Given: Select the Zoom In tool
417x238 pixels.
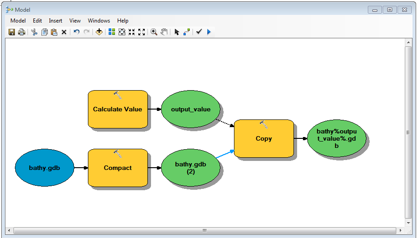Looking at the screenshot, I should pos(154,32).
